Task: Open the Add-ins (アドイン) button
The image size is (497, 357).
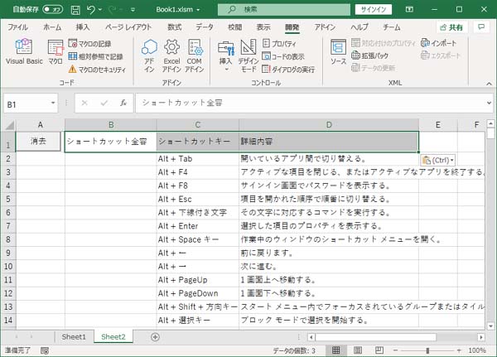Action: 149,55
